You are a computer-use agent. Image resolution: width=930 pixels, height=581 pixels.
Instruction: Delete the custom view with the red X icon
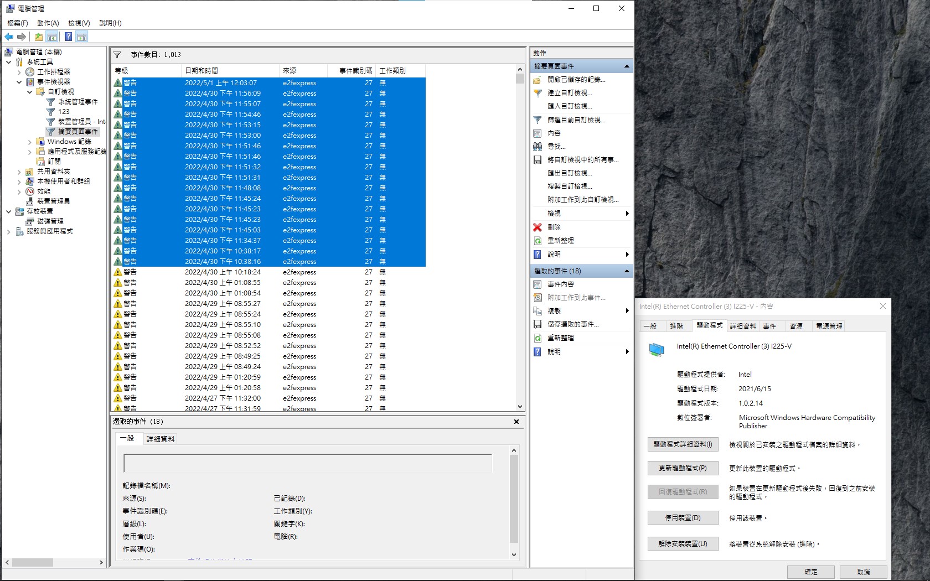pyautogui.click(x=536, y=227)
